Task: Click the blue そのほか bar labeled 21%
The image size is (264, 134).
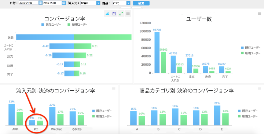Action: 73,118
